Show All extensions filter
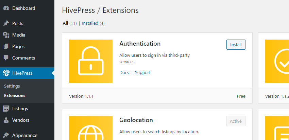289x140 pixels. click(x=65, y=23)
